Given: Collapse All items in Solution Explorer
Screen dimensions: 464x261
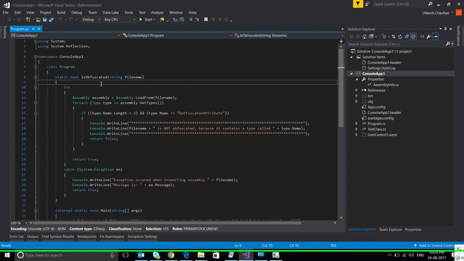Looking at the screenshot, I should point(407,36).
